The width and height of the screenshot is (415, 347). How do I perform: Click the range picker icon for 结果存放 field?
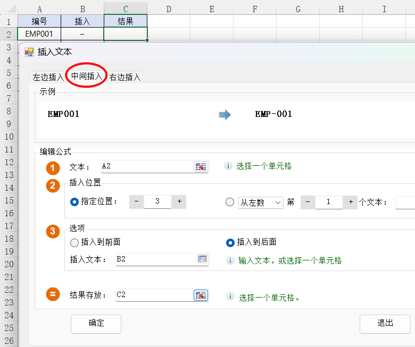click(201, 295)
